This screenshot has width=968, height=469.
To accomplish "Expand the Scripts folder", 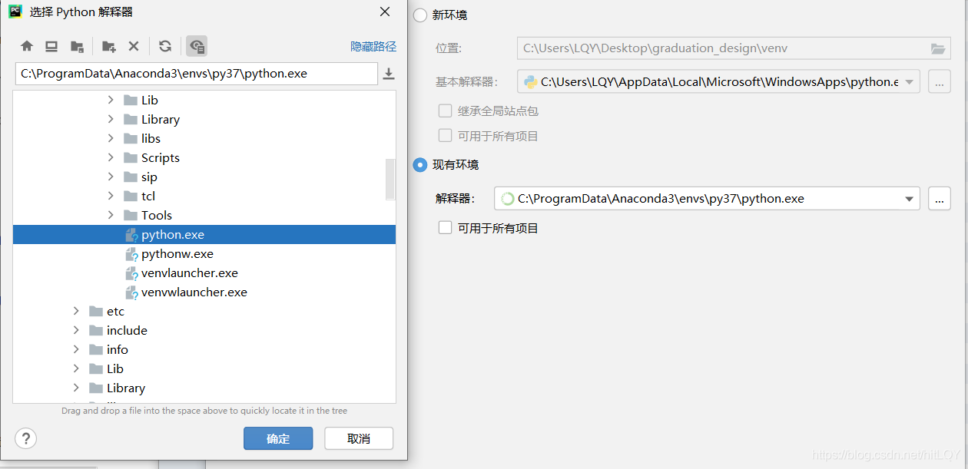I will (111, 157).
